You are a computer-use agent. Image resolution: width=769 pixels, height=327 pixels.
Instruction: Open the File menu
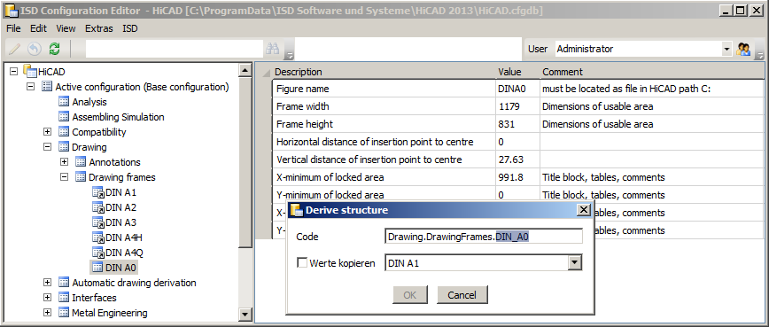14,28
